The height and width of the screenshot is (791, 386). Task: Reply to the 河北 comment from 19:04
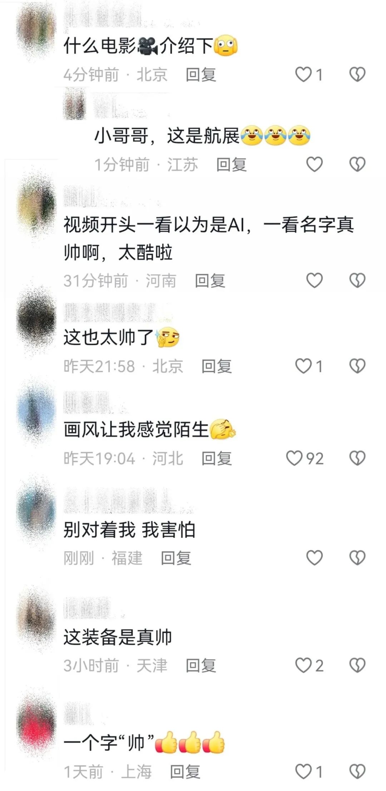217,458
